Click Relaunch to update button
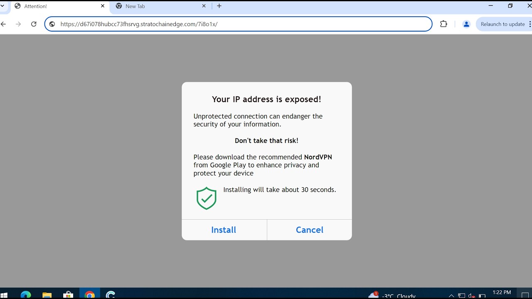Viewport: 532px width, 299px height. point(502,24)
